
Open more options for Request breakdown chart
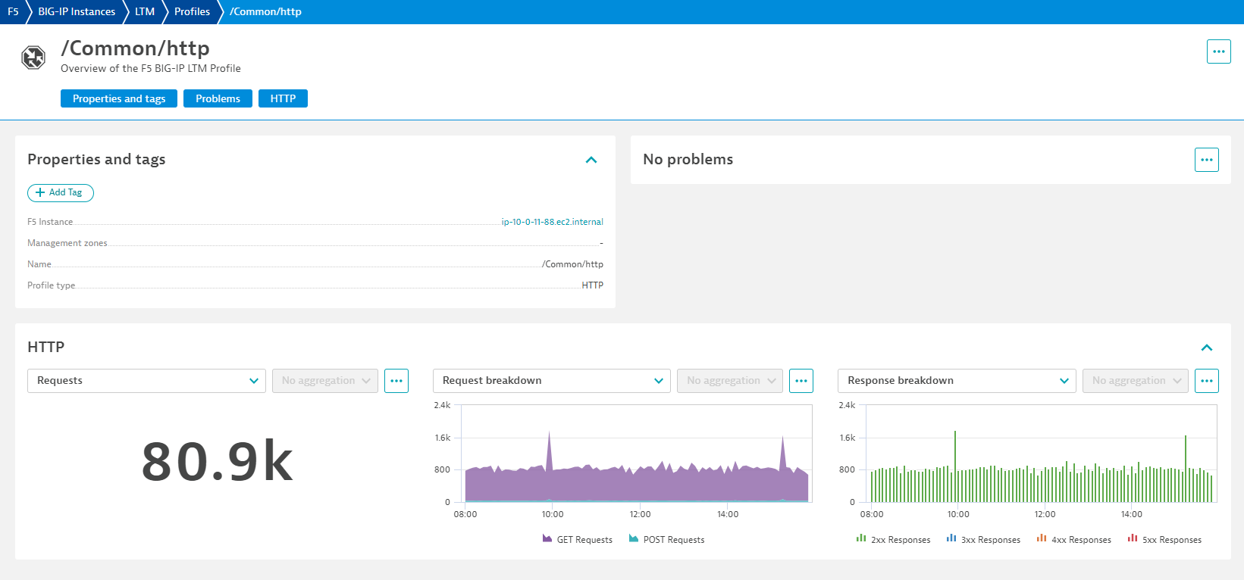pyautogui.click(x=801, y=381)
